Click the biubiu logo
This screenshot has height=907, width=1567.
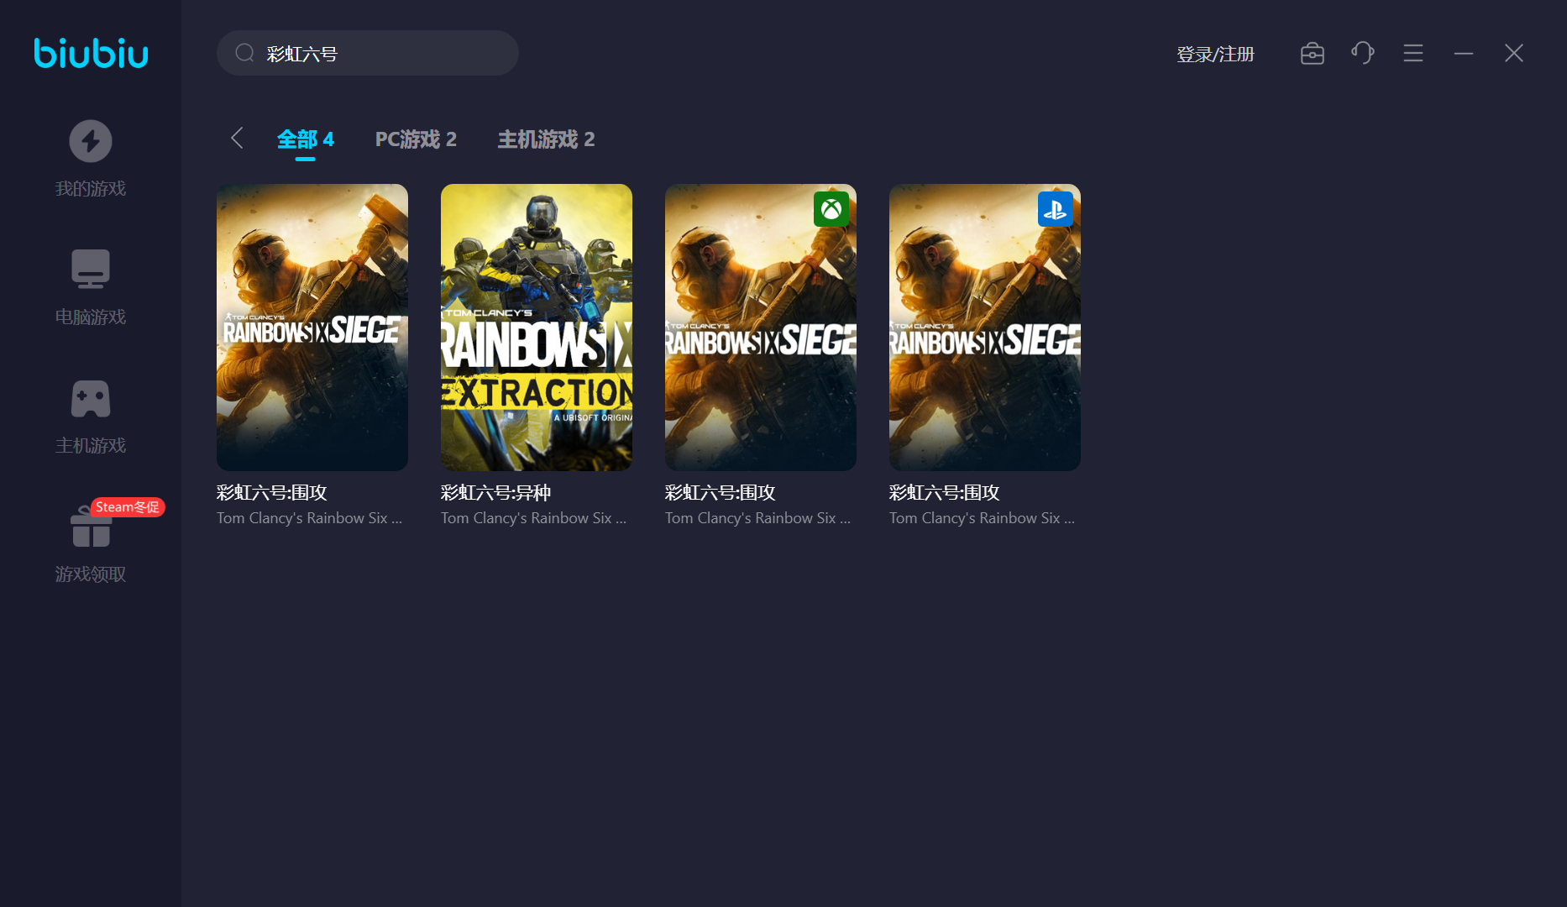tap(91, 53)
